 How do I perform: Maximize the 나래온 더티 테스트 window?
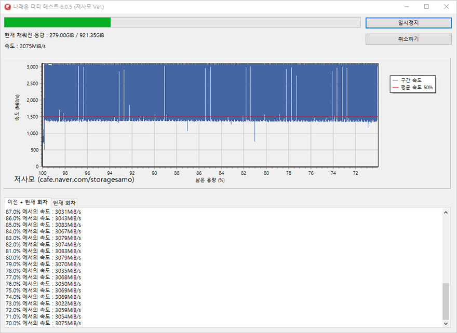(426, 7)
